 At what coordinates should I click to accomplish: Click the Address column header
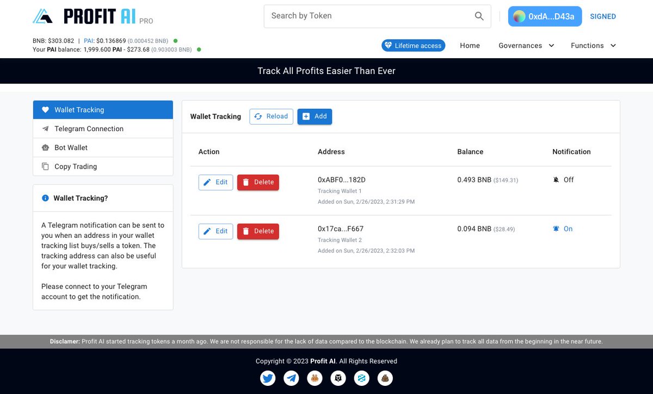coord(331,152)
